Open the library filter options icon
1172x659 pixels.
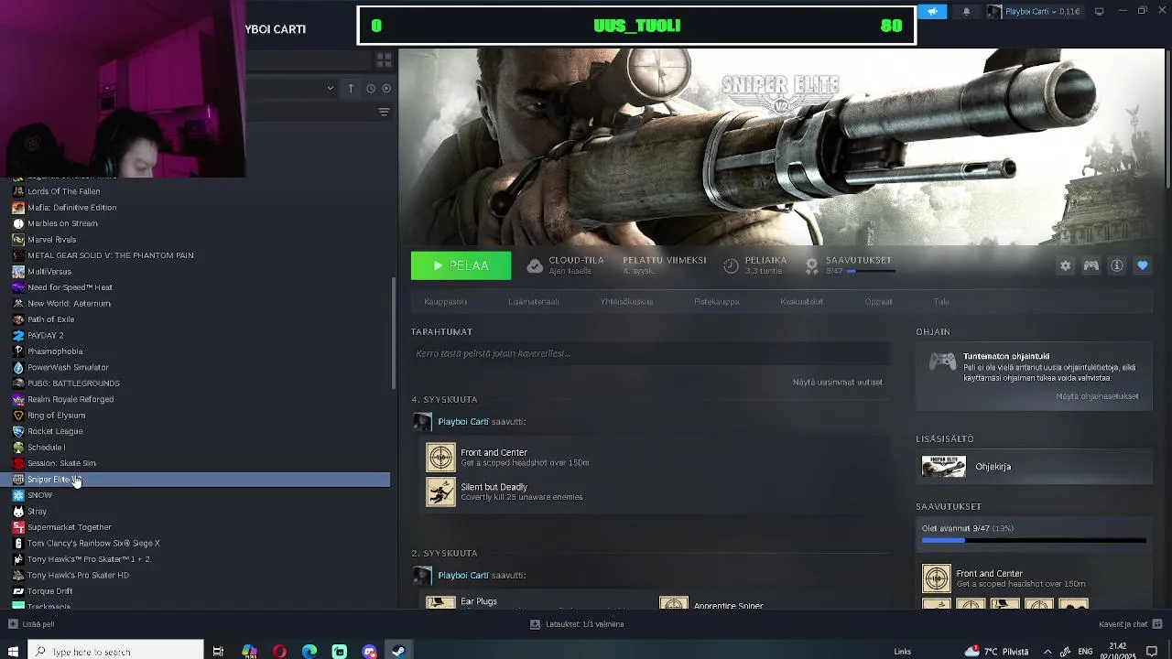coord(384,112)
